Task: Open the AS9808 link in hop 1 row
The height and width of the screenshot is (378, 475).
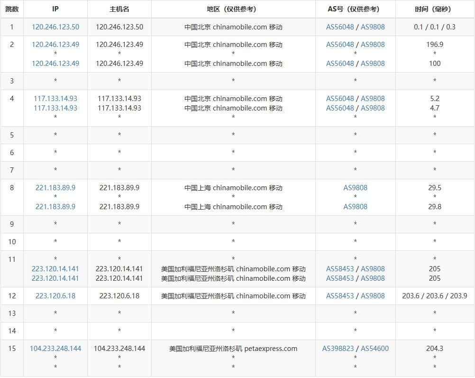Action: 373,27
